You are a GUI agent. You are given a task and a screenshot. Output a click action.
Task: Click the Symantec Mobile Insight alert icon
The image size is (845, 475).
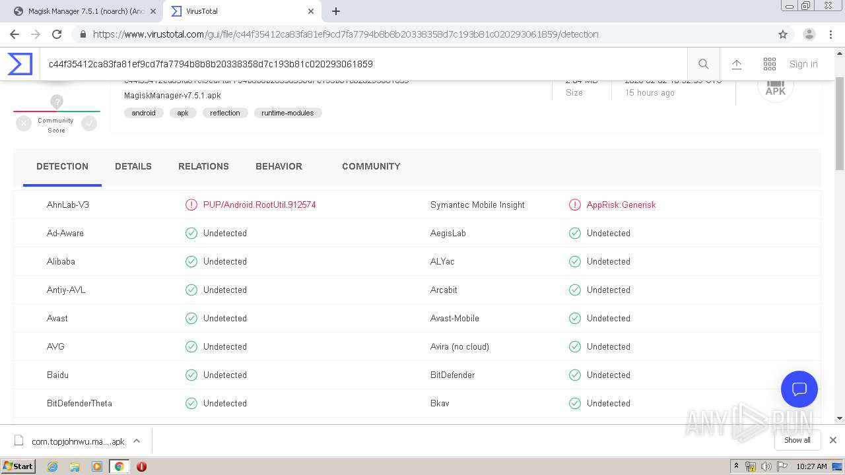pyautogui.click(x=575, y=205)
